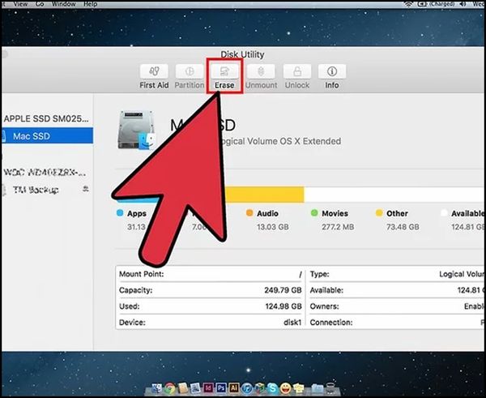Select TM Backup volume in sidebar
Image resolution: width=486 pixels, height=398 pixels.
coord(36,188)
